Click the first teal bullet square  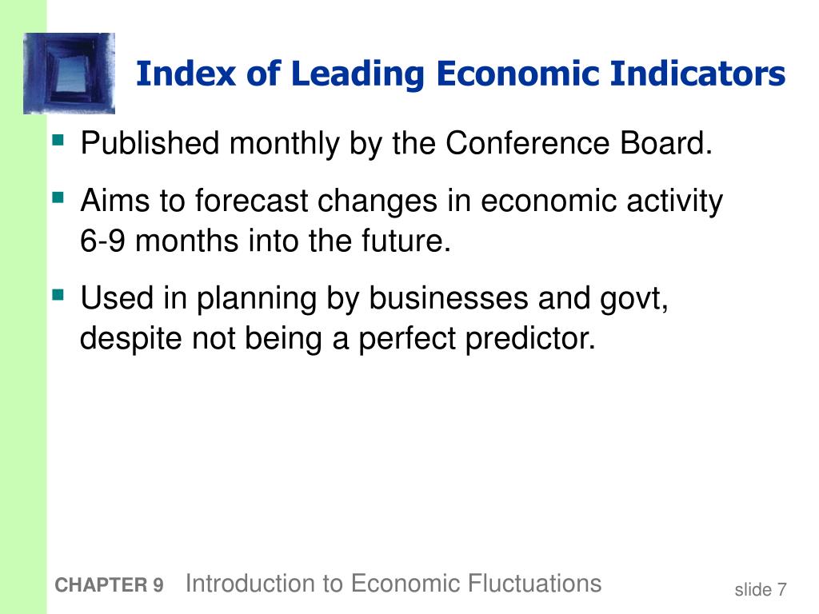click(58, 140)
